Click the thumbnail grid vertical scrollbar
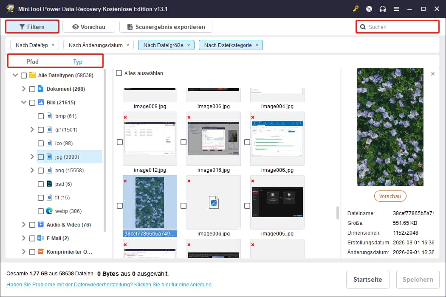This screenshot has width=446, height=297. coord(337,213)
